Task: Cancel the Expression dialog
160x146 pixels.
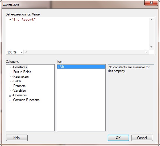Action: 142,138
